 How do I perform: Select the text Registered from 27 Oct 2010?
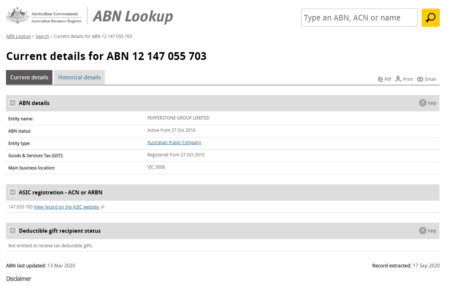click(176, 155)
